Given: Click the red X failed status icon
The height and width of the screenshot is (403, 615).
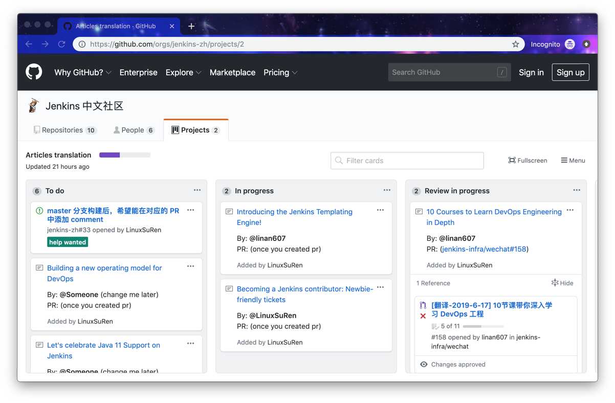Looking at the screenshot, I should coord(423,316).
